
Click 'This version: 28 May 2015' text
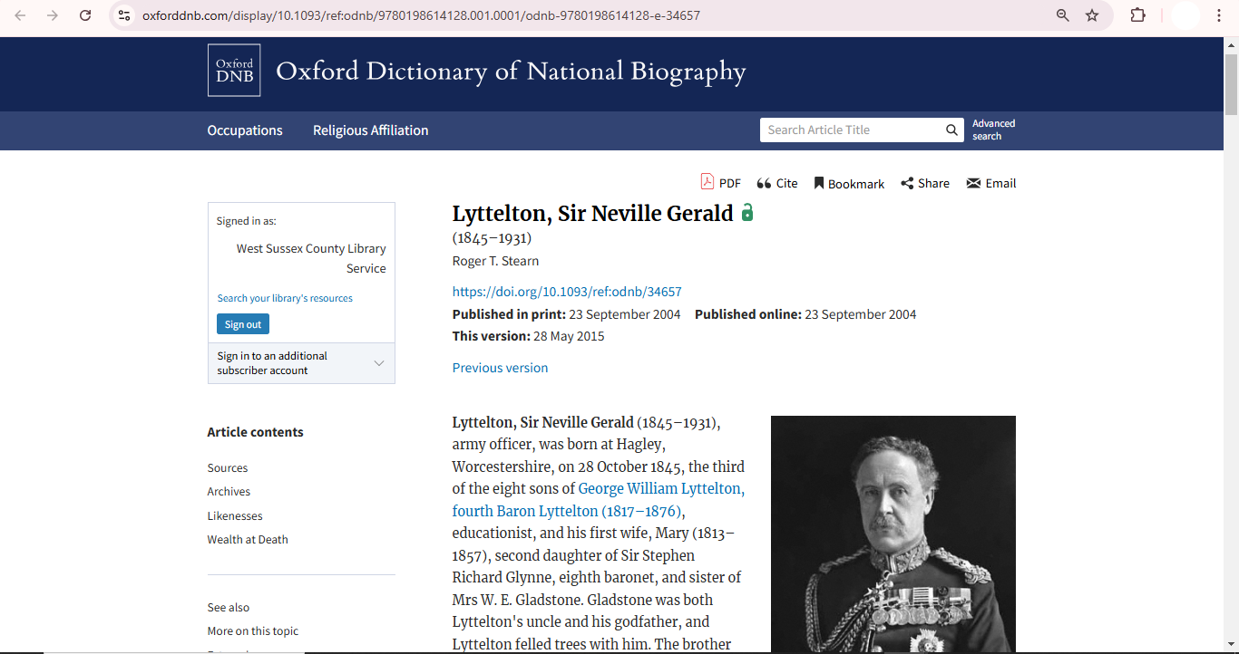[528, 336]
